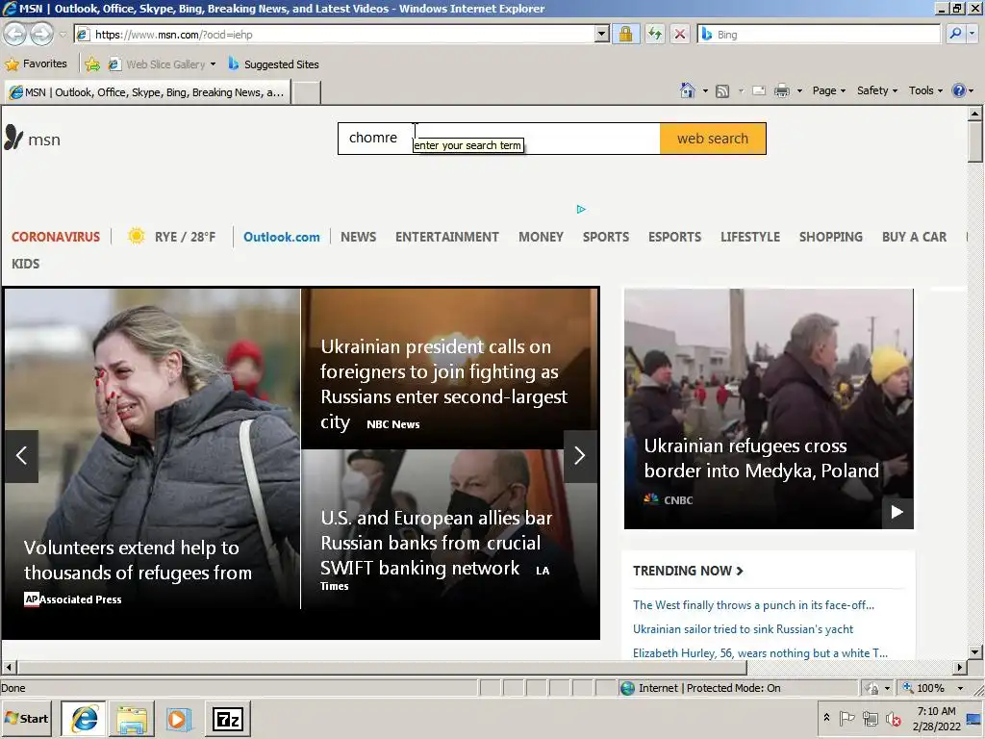The width and height of the screenshot is (985, 739).
Task: Show hidden tray icons arrow
Action: tap(826, 718)
